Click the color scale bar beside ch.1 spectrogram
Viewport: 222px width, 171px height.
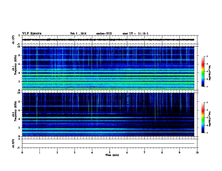tap(203, 72)
